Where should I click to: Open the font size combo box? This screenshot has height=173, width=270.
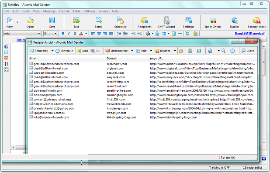50,33
